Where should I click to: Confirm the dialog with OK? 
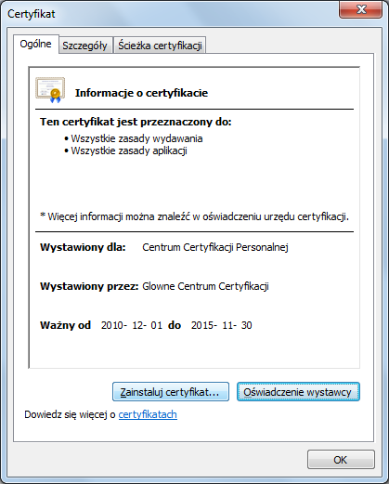pos(341,460)
